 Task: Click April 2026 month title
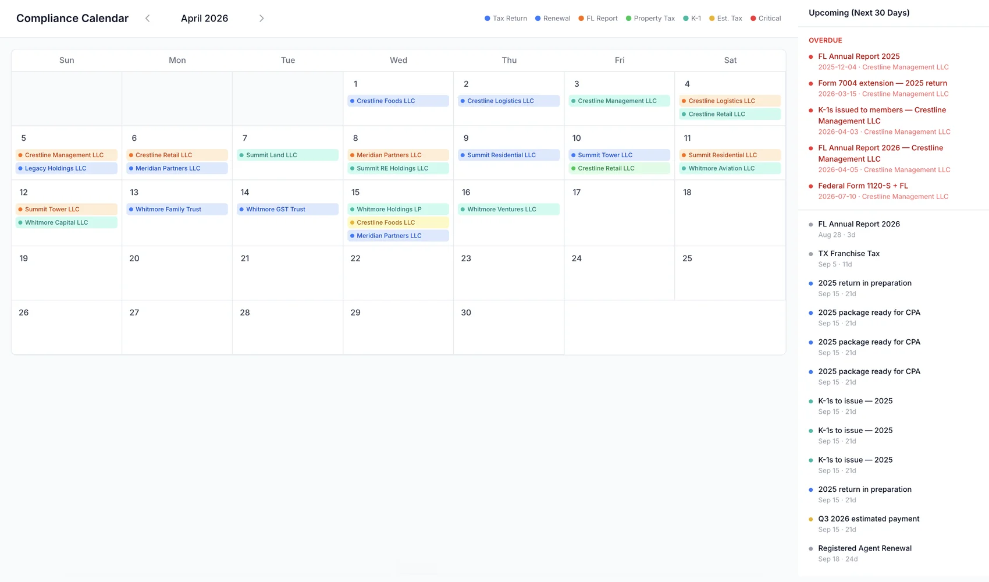point(204,19)
